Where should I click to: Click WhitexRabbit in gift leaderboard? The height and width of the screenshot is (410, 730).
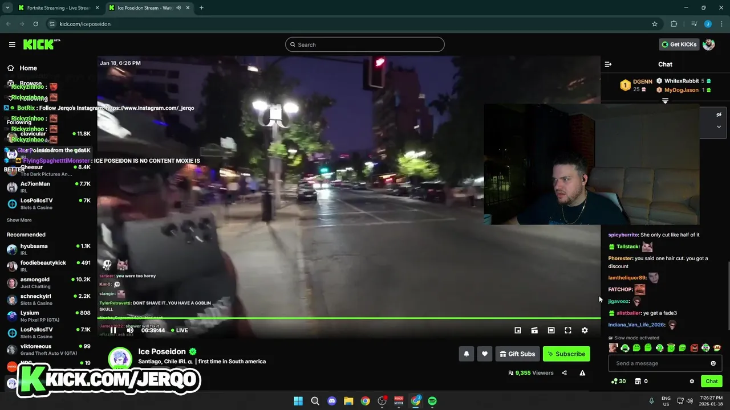click(681, 81)
